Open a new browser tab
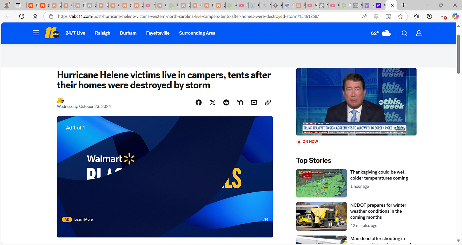 click(403, 5)
